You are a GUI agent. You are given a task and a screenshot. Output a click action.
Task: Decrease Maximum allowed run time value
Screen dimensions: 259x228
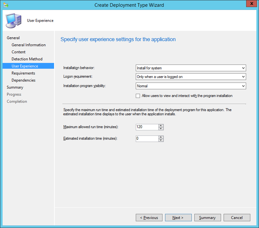(x=161, y=128)
